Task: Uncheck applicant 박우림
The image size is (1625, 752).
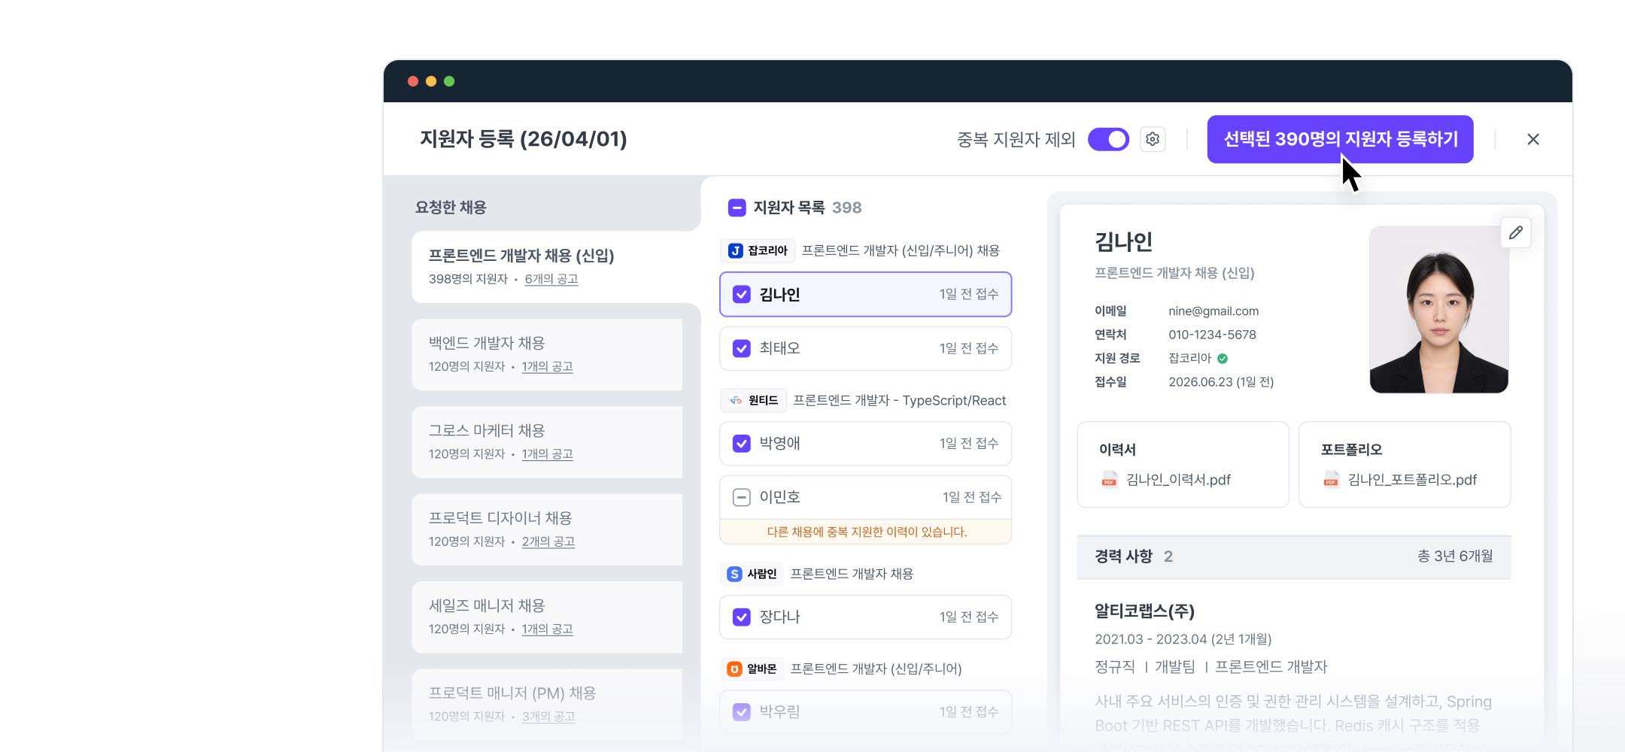Action: [742, 712]
